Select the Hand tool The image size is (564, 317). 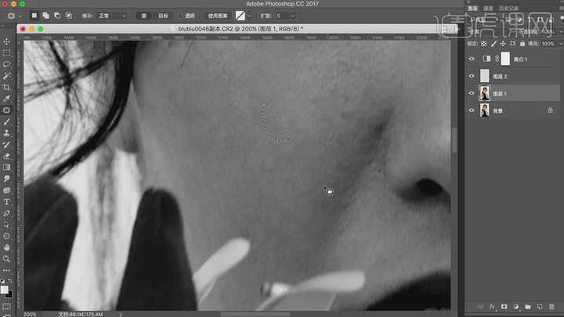(x=6, y=247)
